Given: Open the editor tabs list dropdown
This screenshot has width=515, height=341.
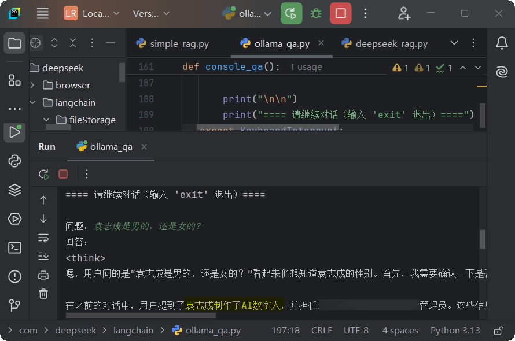Looking at the screenshot, I should click(x=454, y=43).
